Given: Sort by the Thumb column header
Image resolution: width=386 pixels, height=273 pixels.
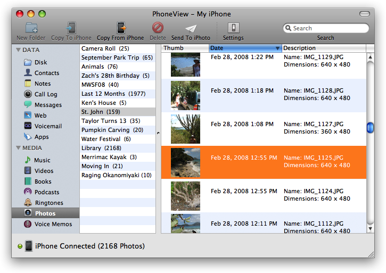Looking at the screenshot, I should point(185,48).
